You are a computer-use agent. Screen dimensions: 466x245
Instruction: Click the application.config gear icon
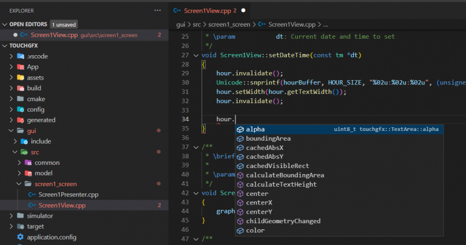tap(20, 237)
